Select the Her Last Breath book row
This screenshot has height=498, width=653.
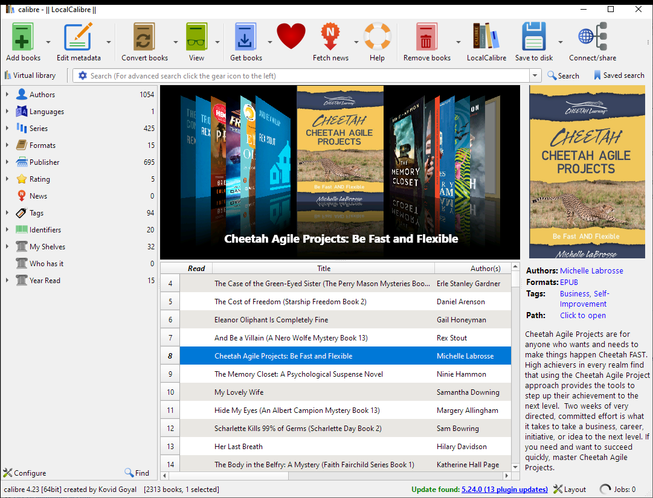click(x=346, y=447)
